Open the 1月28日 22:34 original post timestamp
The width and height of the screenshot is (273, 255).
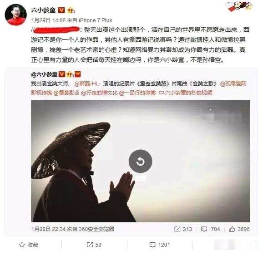coord(48,229)
